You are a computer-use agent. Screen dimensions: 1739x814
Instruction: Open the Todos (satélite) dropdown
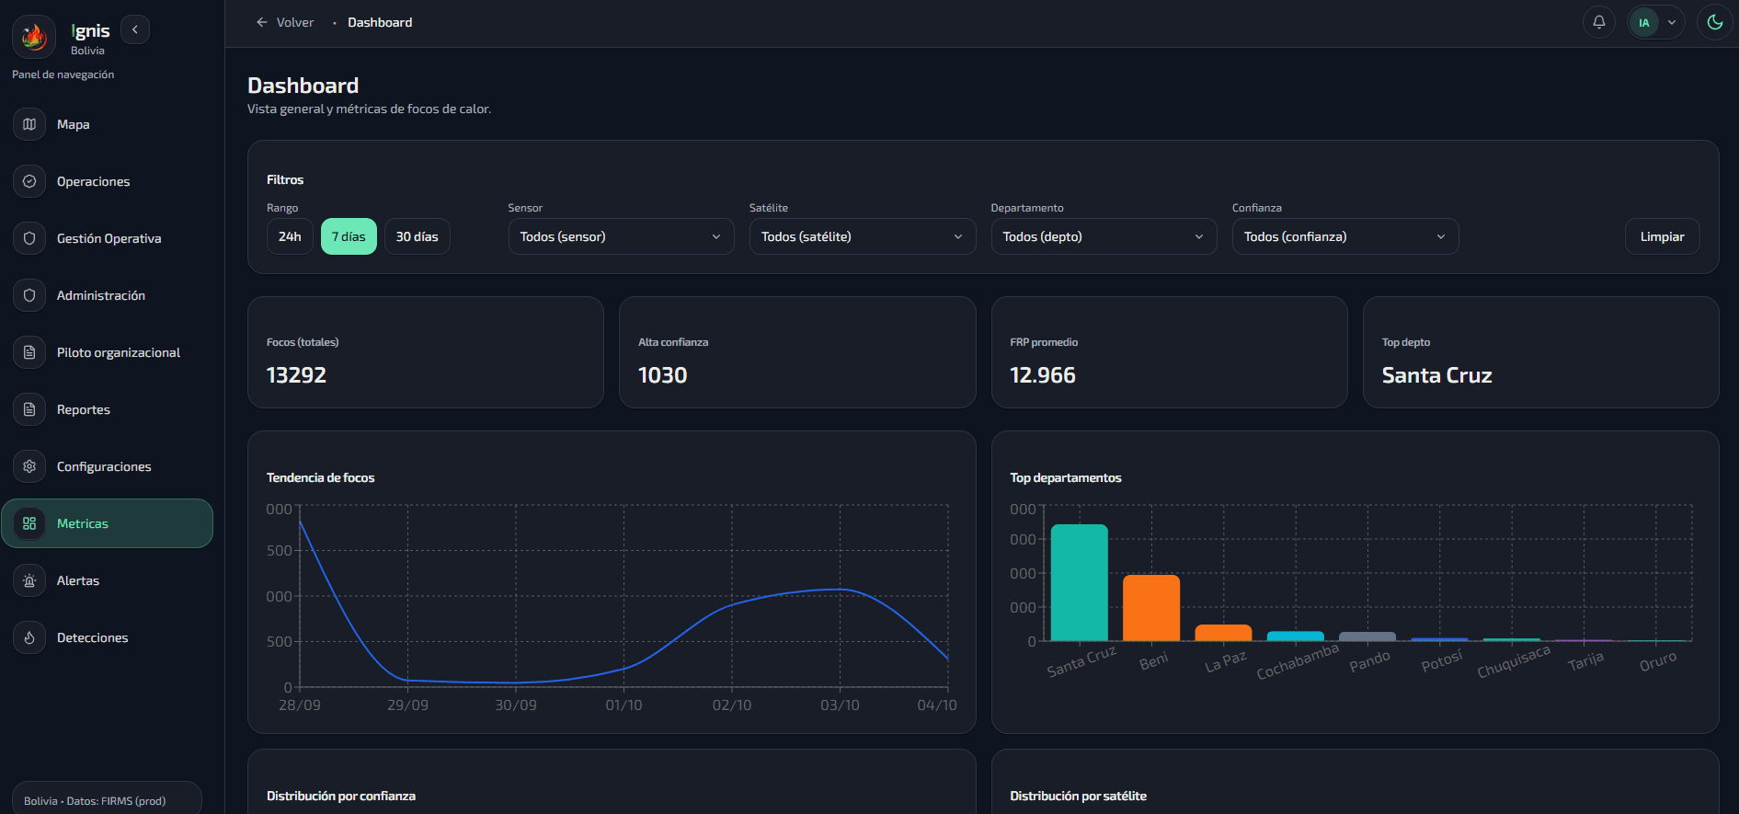click(x=863, y=236)
